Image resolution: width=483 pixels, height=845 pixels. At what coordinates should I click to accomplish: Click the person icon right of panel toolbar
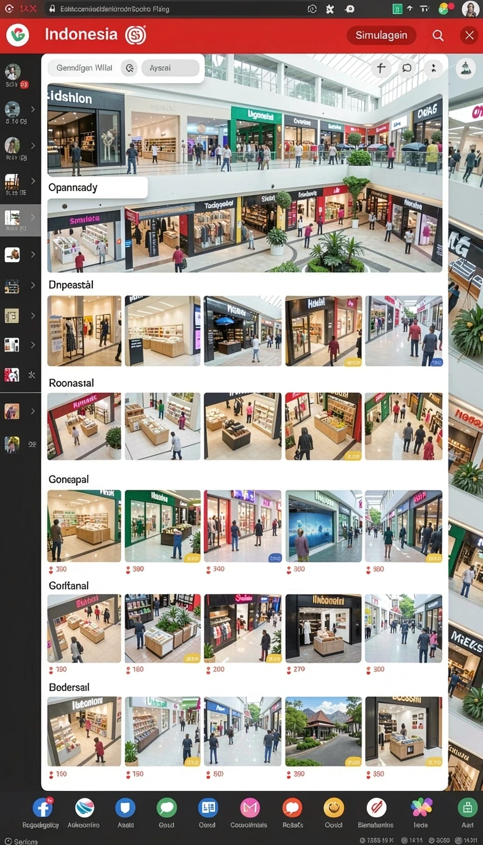click(466, 68)
